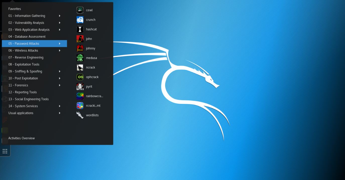Expand arrow next to Wireless Attacks

coord(60,50)
